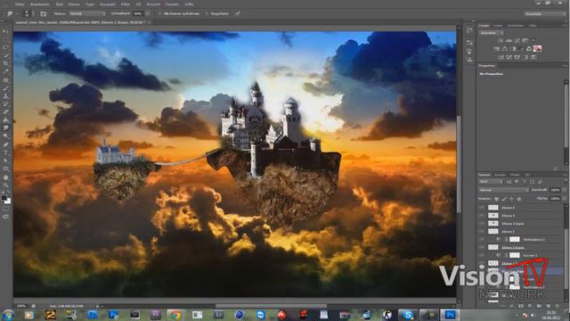Select the Pen tool

click(x=6, y=144)
